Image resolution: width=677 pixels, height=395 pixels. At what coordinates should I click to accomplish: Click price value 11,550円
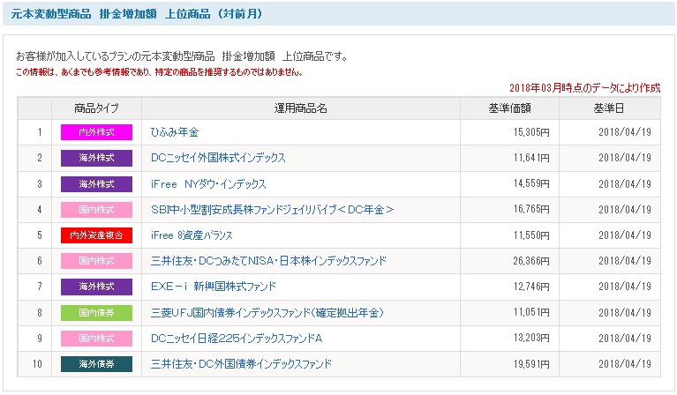531,235
